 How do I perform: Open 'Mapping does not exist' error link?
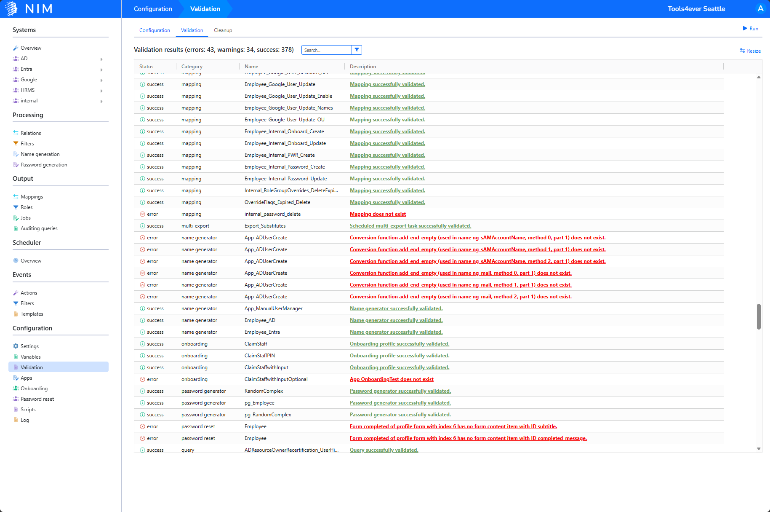pyautogui.click(x=378, y=214)
